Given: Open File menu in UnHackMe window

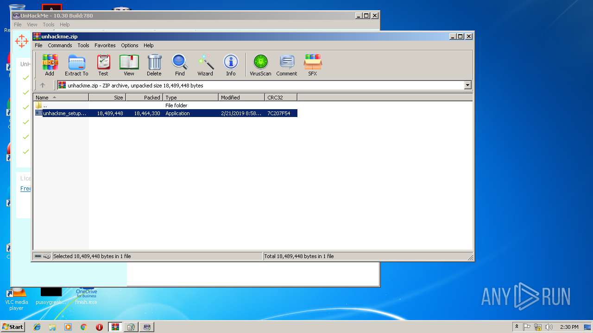Looking at the screenshot, I should tap(18, 25).
